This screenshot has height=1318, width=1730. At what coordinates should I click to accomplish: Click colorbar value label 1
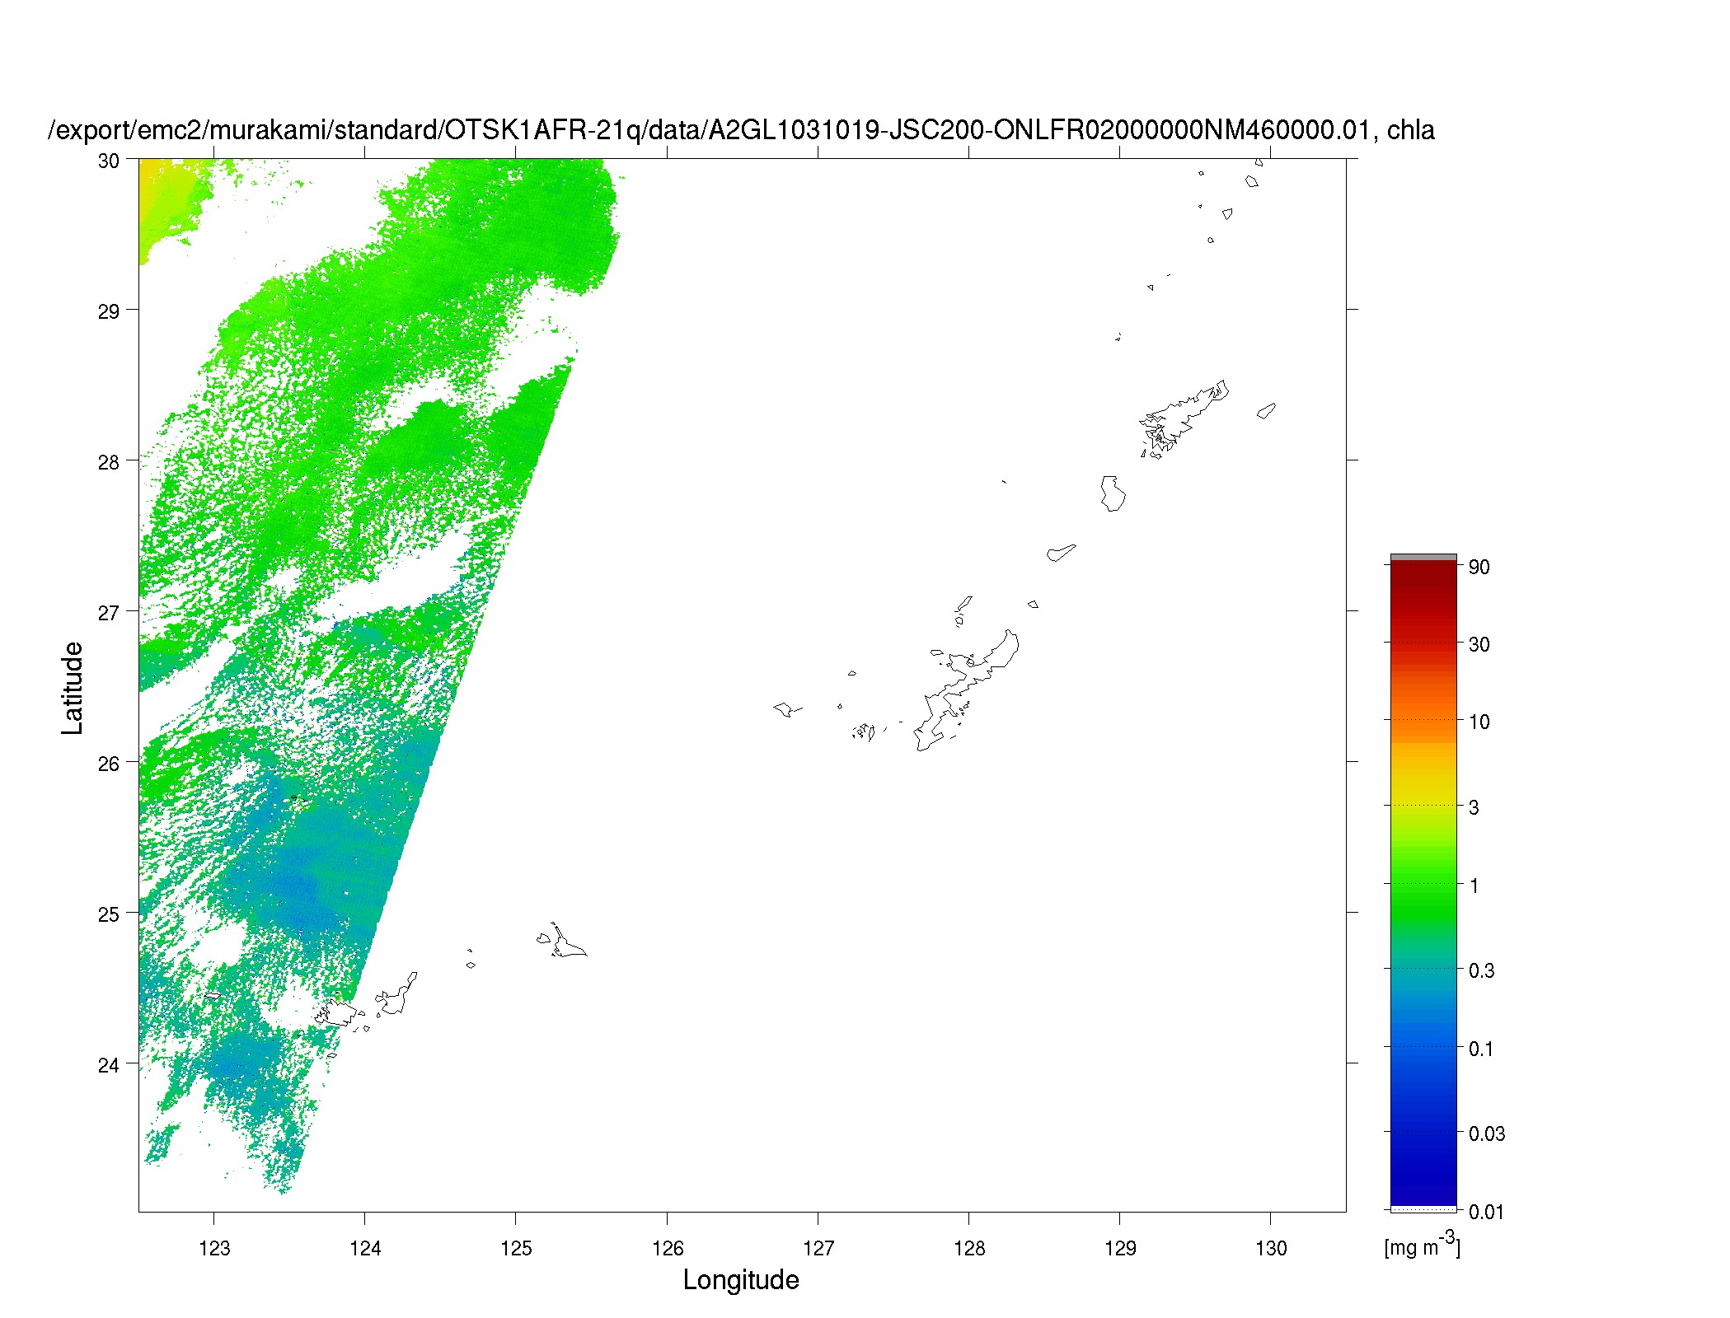(1474, 886)
